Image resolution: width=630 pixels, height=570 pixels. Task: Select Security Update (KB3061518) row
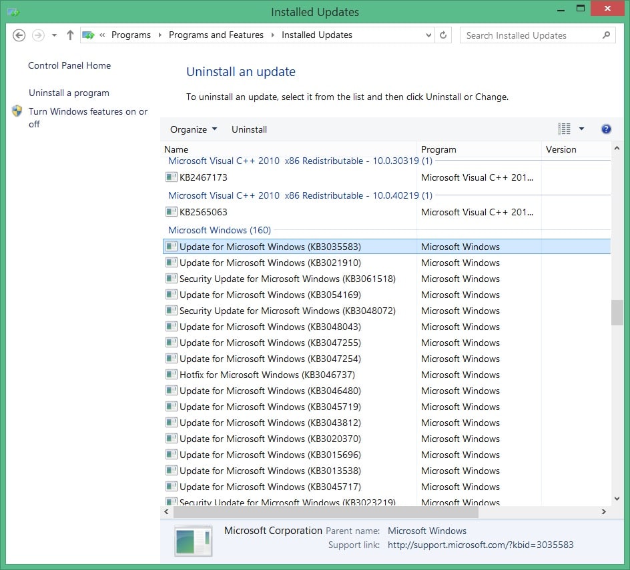[x=386, y=279]
